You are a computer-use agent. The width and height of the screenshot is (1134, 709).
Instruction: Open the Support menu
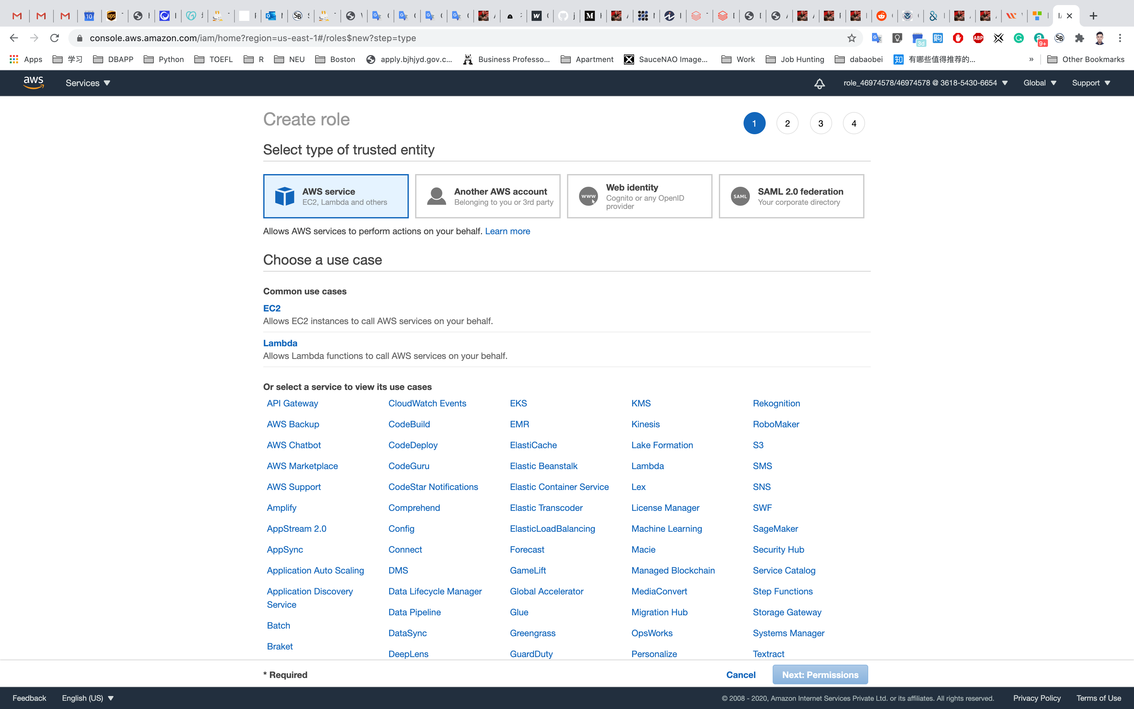click(1091, 83)
